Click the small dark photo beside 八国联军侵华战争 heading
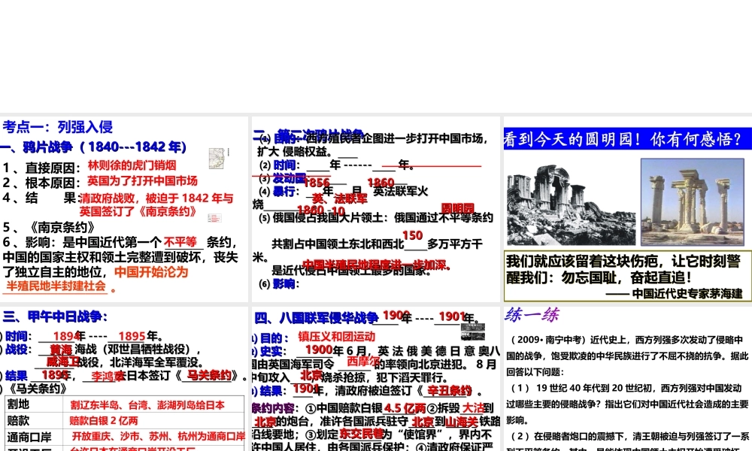Viewport: 752px width, 451px height. [473, 331]
